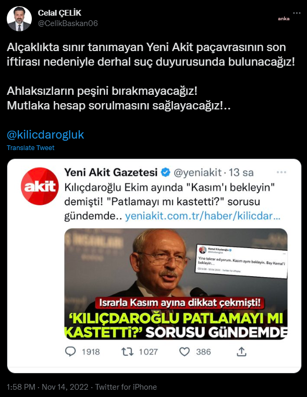Click the 13 sa timestamp on the quoted tweet

coord(241,172)
